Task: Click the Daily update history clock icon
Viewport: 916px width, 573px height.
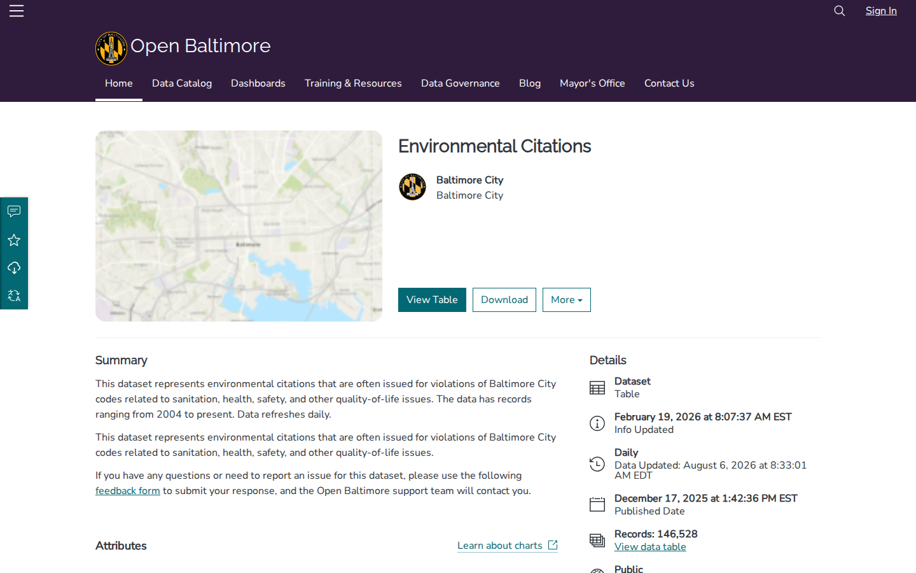Action: point(597,464)
